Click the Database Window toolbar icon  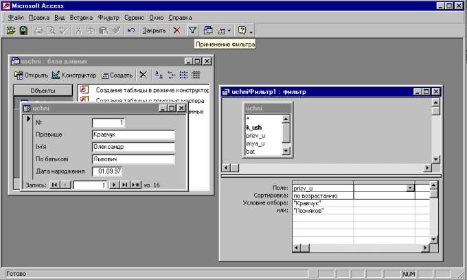[208, 30]
